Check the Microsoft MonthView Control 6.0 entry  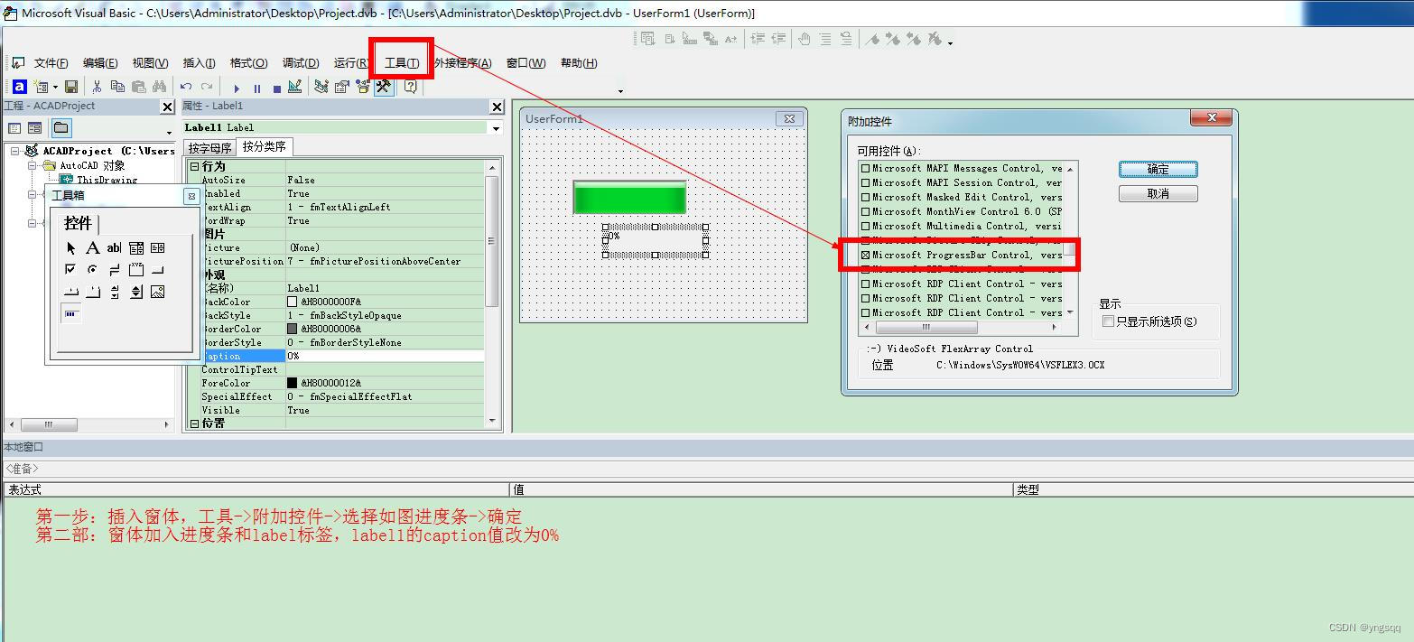point(867,211)
